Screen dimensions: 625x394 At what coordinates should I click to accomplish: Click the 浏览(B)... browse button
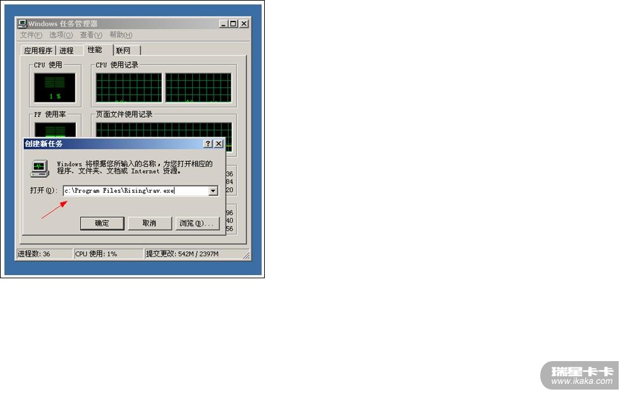[x=197, y=223]
